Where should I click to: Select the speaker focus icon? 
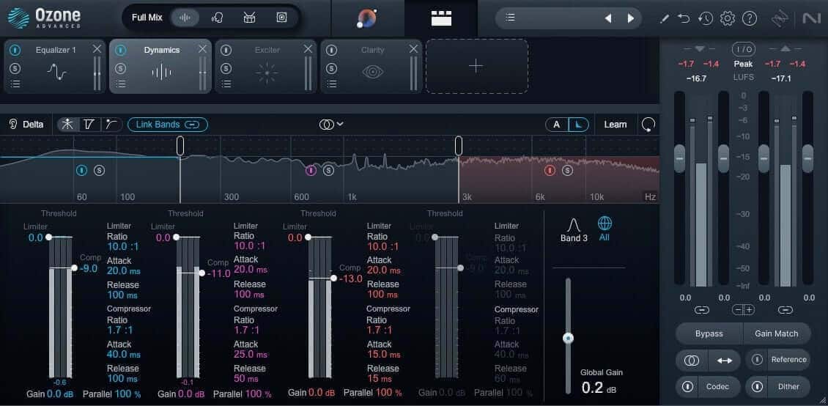pos(281,18)
